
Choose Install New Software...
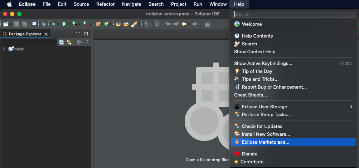293,134
